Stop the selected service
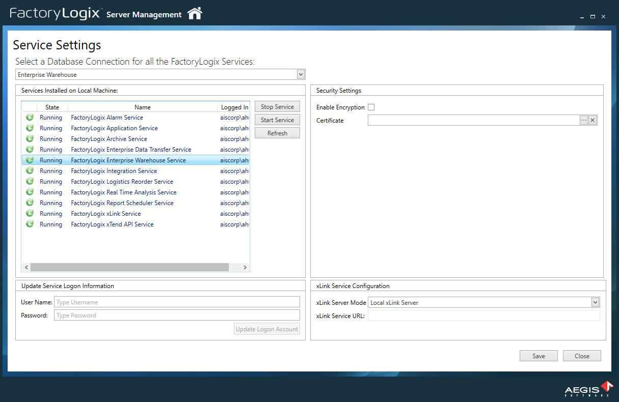Image resolution: width=619 pixels, height=402 pixels. (x=277, y=106)
